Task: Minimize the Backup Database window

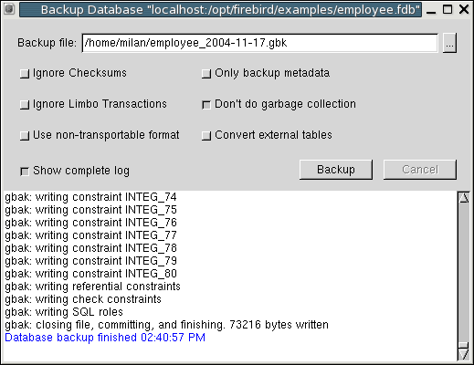Action: click(431, 10)
